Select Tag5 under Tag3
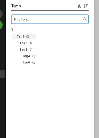The width and height of the screenshot is (99, 138). coord(26,63)
